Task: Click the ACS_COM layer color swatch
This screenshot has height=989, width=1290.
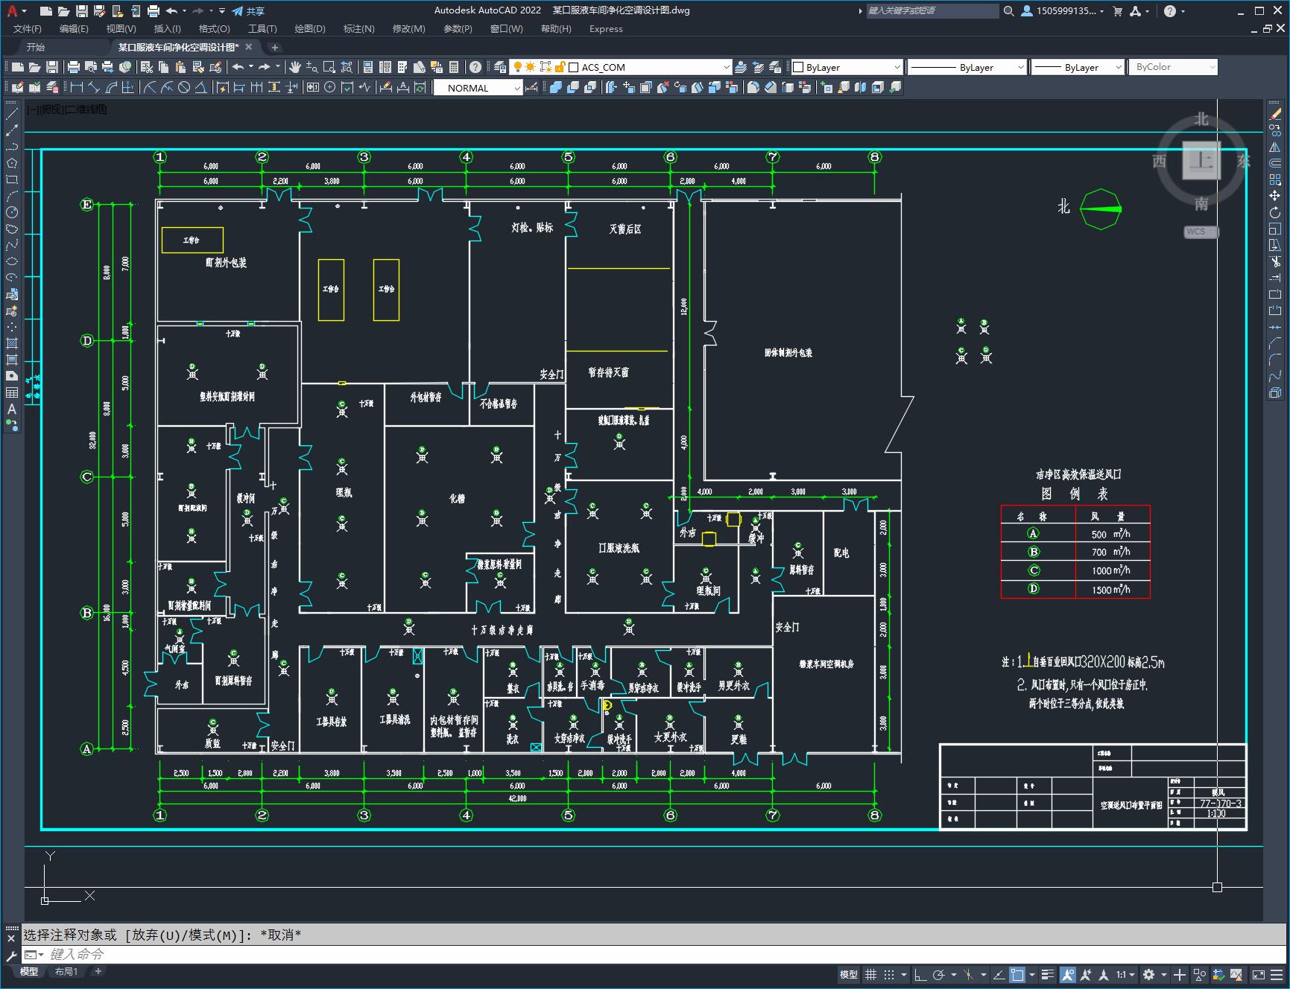Action: (x=574, y=67)
